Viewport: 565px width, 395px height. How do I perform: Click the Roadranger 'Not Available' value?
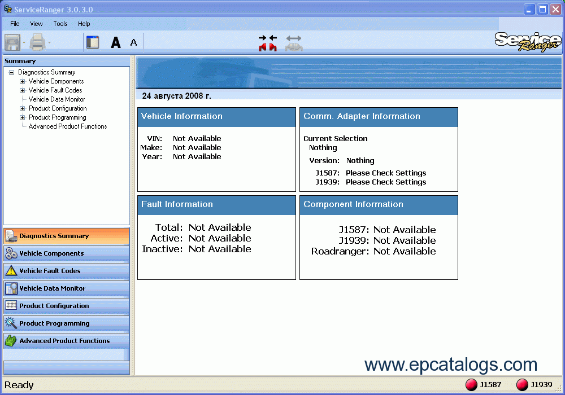[405, 251]
